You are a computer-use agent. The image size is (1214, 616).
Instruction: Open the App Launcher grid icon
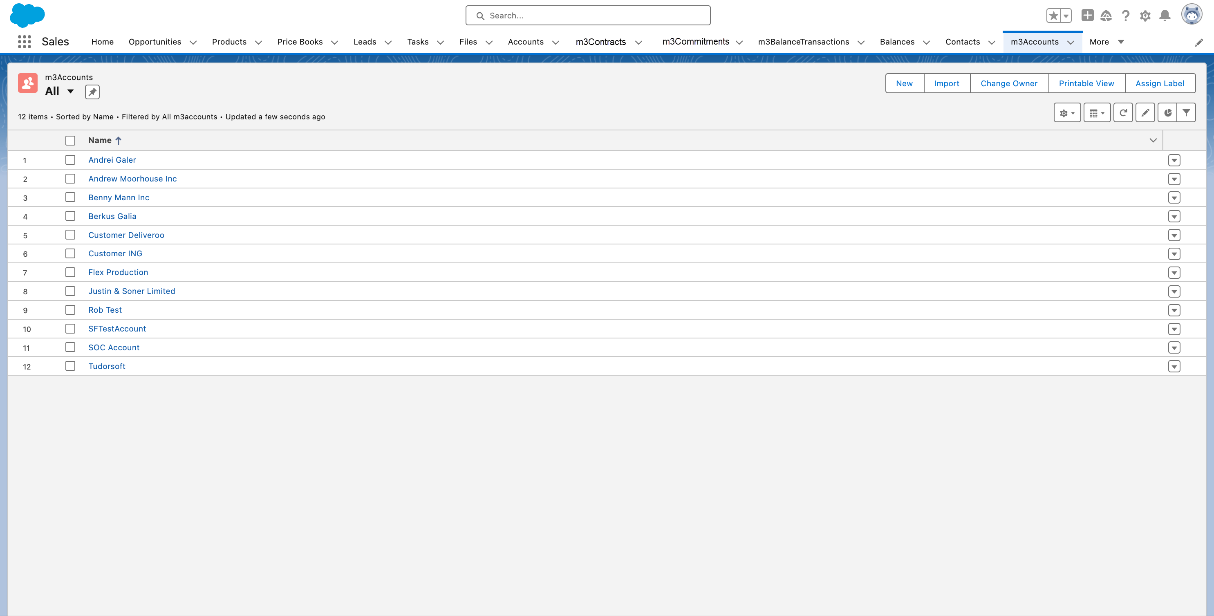coord(24,41)
